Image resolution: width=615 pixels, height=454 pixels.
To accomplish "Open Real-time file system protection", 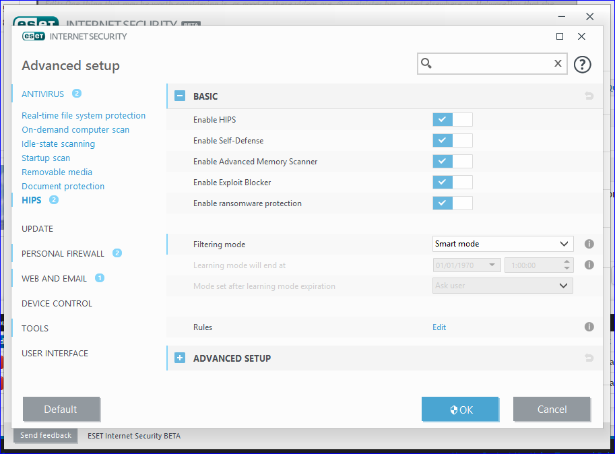I will coord(84,116).
